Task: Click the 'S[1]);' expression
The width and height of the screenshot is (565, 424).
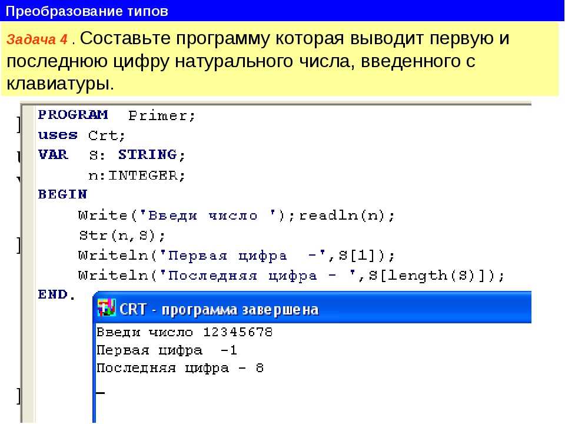Action: pos(367,256)
